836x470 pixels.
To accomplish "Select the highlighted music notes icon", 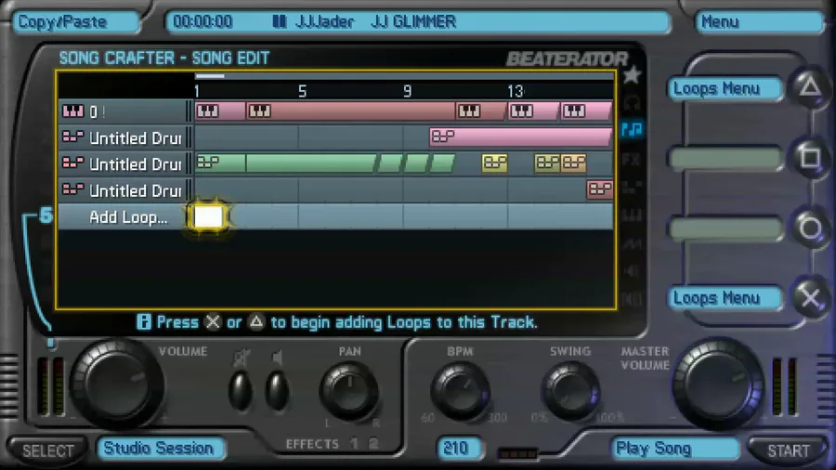I will pos(633,129).
